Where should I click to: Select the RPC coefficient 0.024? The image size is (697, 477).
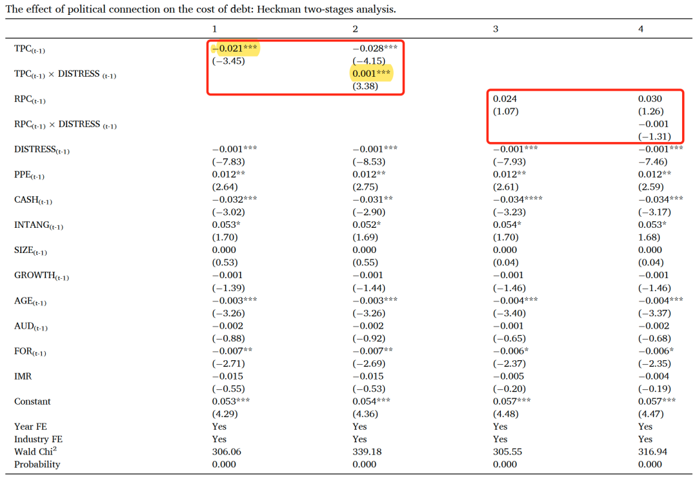point(505,99)
